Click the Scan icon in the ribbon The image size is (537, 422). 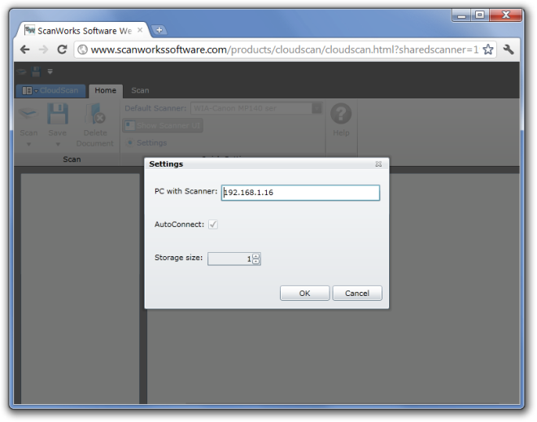click(28, 115)
